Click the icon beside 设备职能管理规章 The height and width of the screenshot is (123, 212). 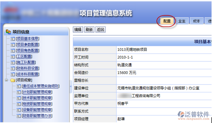click(19, 110)
